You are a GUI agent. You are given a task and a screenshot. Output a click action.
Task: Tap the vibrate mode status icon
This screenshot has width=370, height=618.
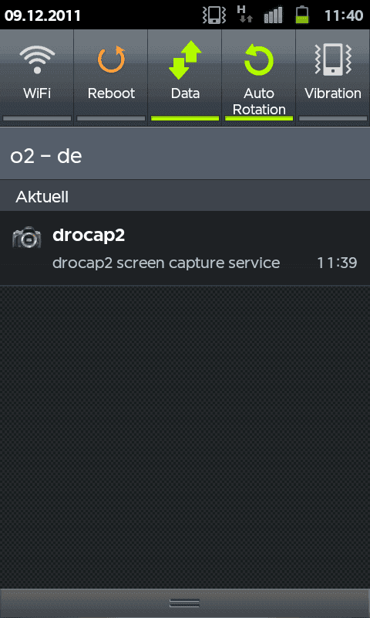(214, 15)
